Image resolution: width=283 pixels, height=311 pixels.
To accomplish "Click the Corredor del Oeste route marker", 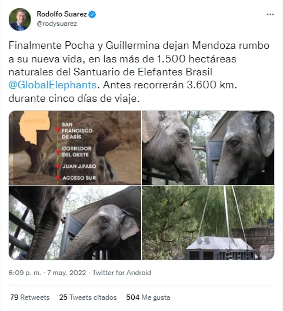I will (58, 152).
